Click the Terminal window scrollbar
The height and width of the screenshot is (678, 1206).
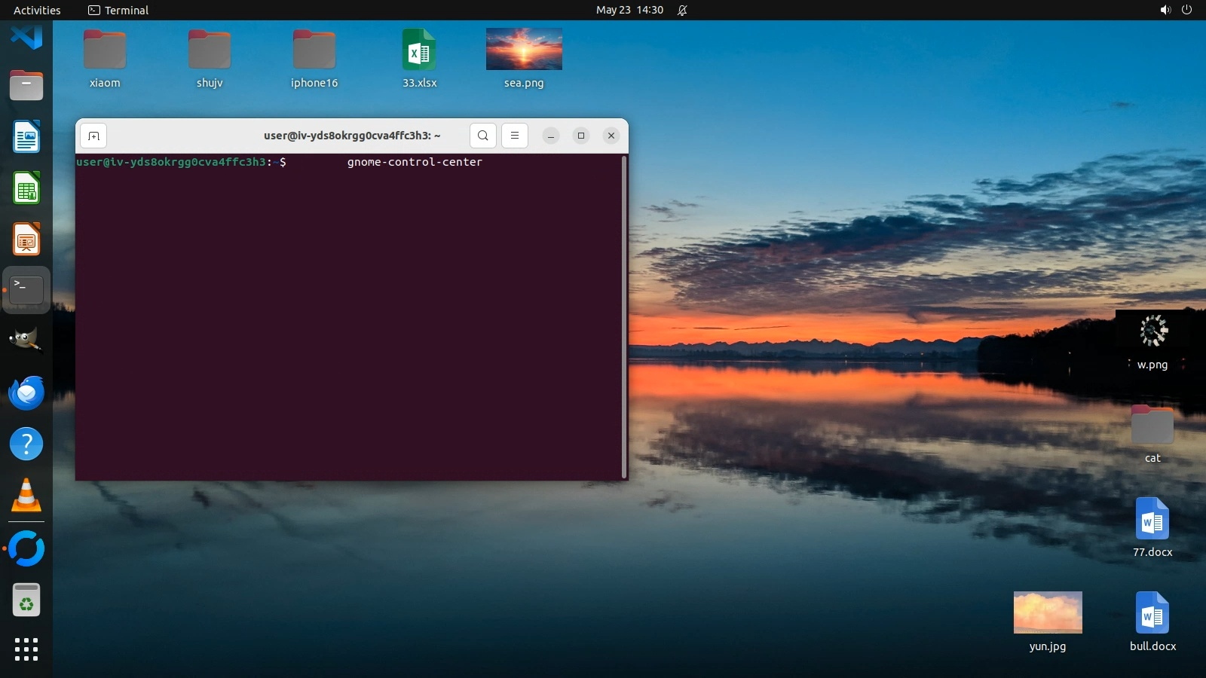pyautogui.click(x=624, y=316)
